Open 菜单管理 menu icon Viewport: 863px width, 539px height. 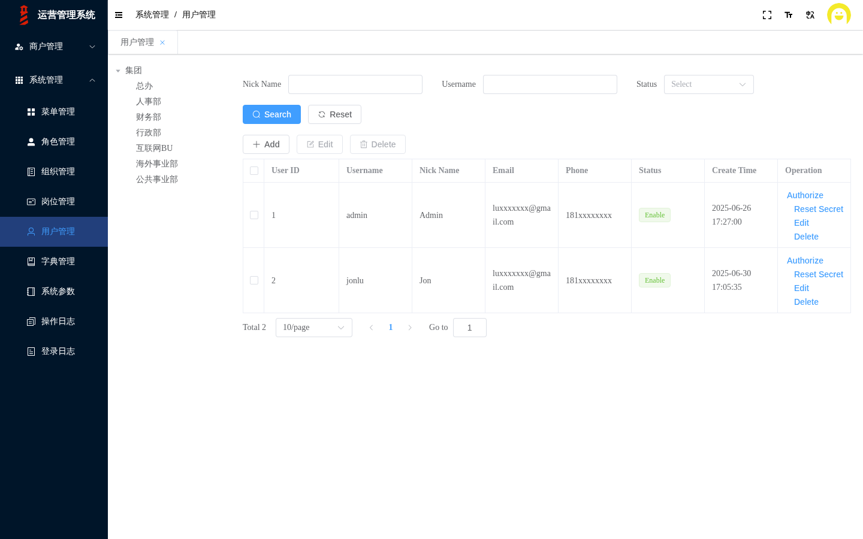pos(31,112)
